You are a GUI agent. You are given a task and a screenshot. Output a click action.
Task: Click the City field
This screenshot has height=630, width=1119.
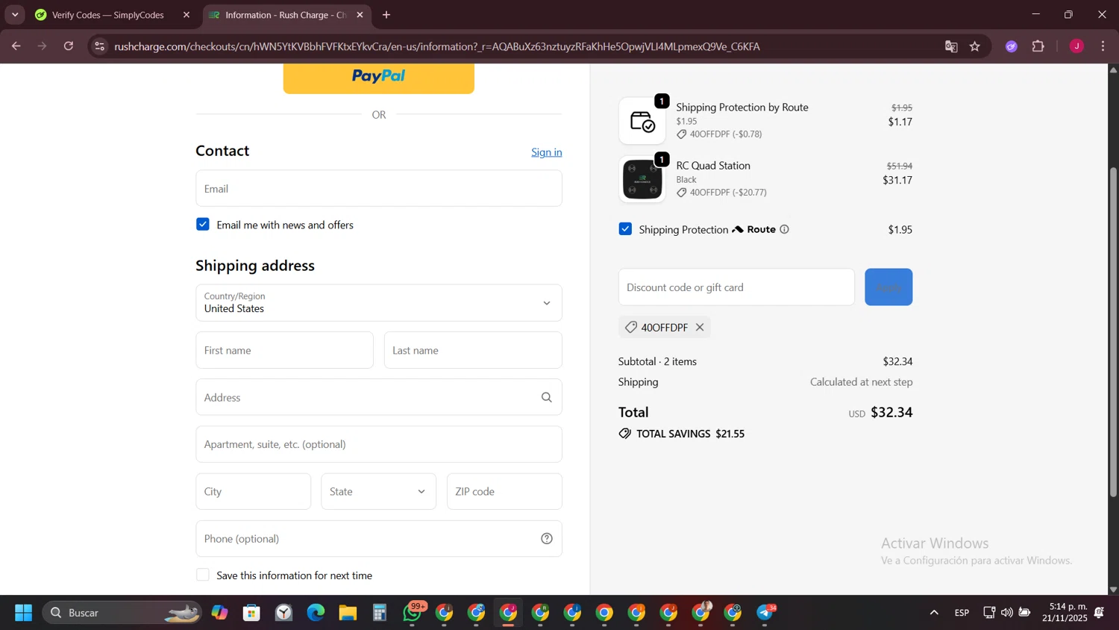click(x=254, y=492)
